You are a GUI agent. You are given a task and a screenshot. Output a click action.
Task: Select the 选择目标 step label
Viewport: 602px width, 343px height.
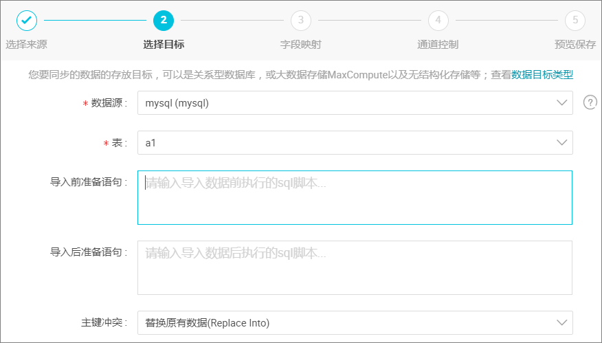164,45
